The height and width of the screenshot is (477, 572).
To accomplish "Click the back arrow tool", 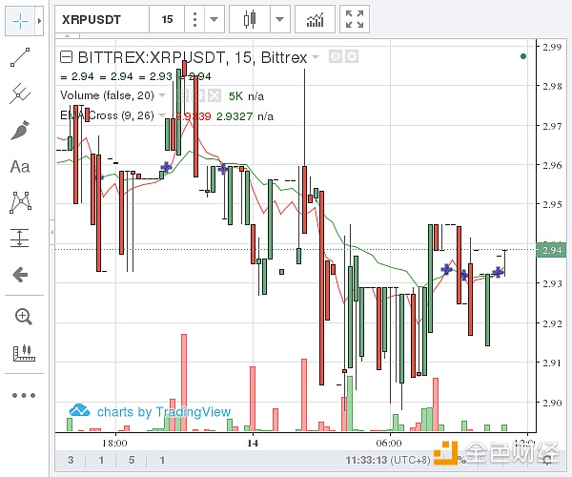I will 20,275.
